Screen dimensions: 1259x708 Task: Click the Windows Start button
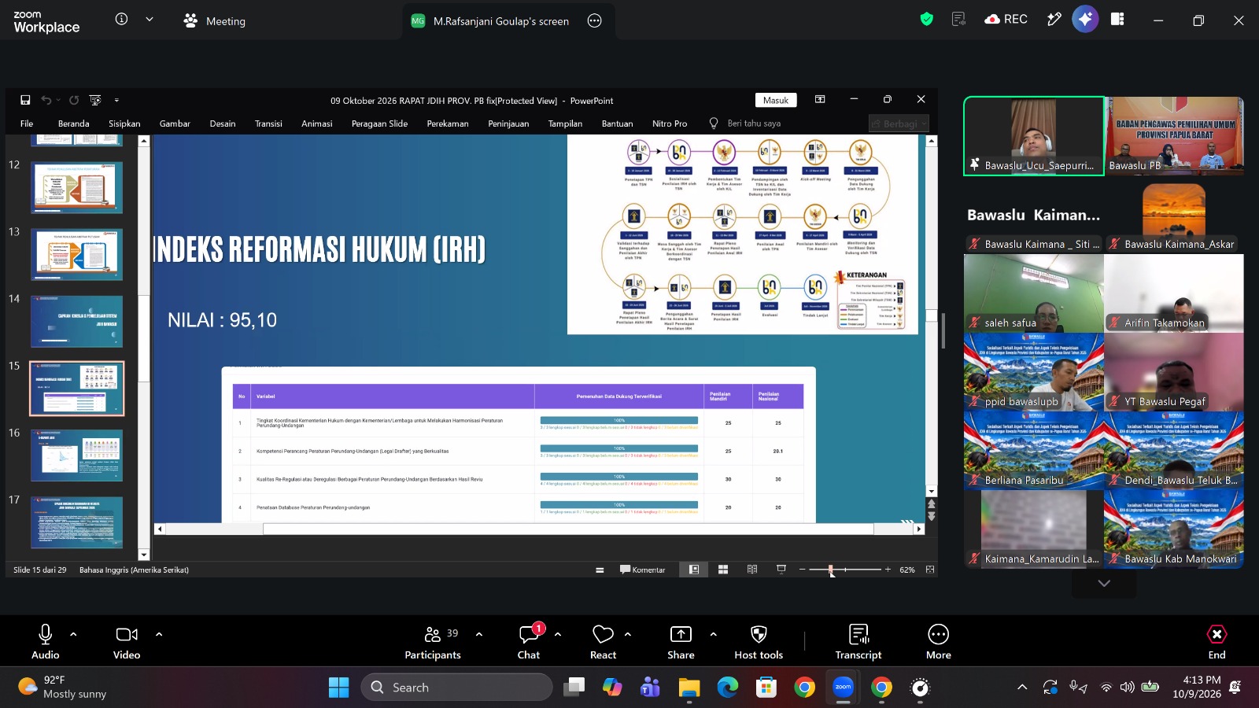[339, 688]
